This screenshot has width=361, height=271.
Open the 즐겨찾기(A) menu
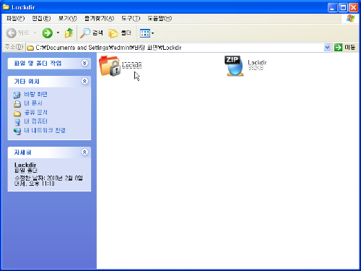pyautogui.click(x=99, y=19)
